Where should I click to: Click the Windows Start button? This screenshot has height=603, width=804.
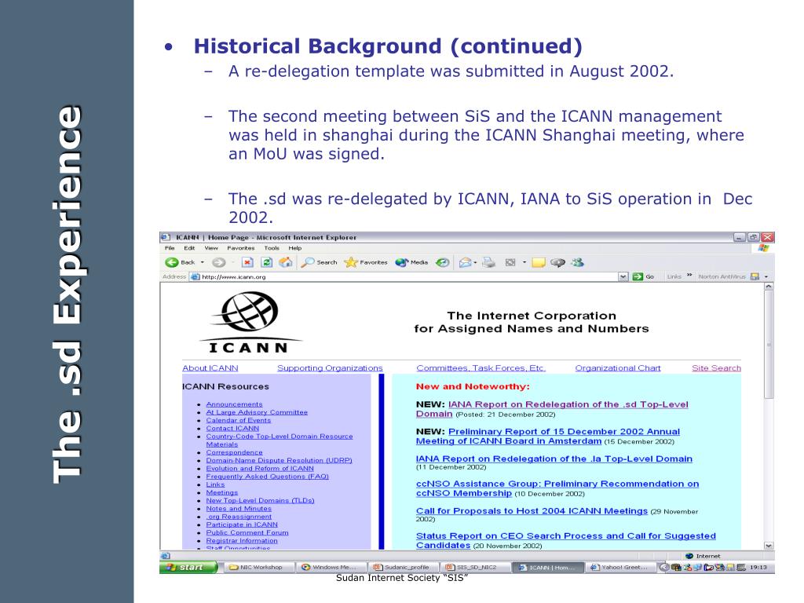click(x=188, y=567)
